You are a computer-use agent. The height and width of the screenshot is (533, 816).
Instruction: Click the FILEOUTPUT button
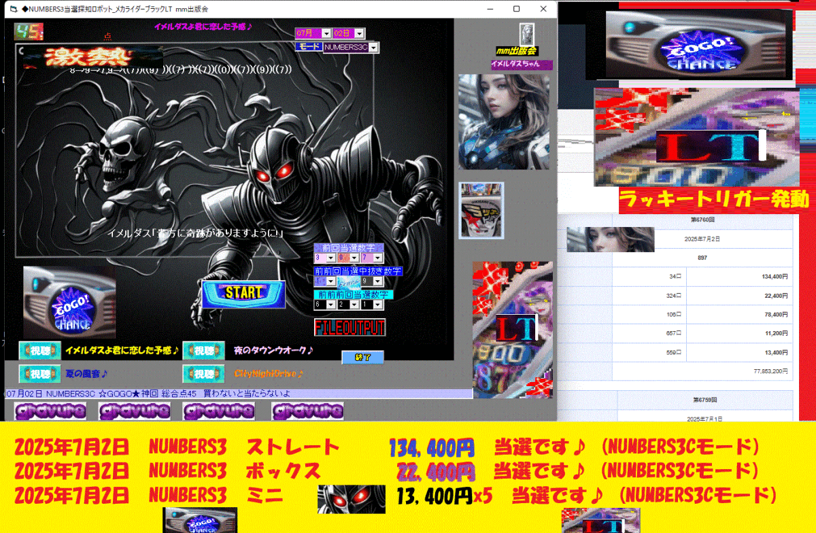pyautogui.click(x=350, y=327)
